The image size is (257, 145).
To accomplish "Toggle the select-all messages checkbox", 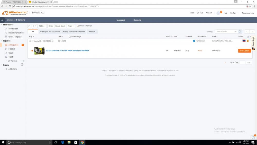I will click(30, 26).
